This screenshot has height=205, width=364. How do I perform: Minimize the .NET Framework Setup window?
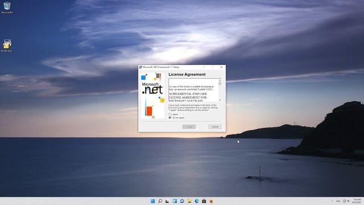click(x=204, y=67)
